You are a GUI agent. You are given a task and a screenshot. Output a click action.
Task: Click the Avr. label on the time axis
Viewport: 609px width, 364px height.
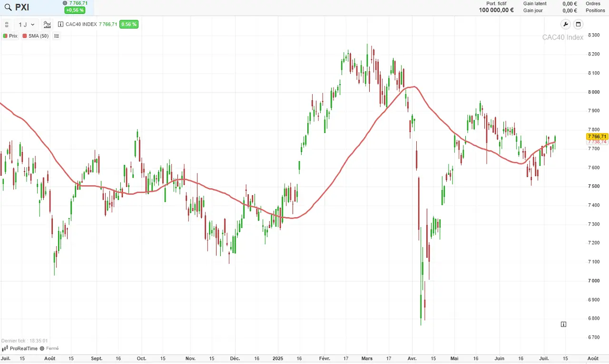pos(413,359)
